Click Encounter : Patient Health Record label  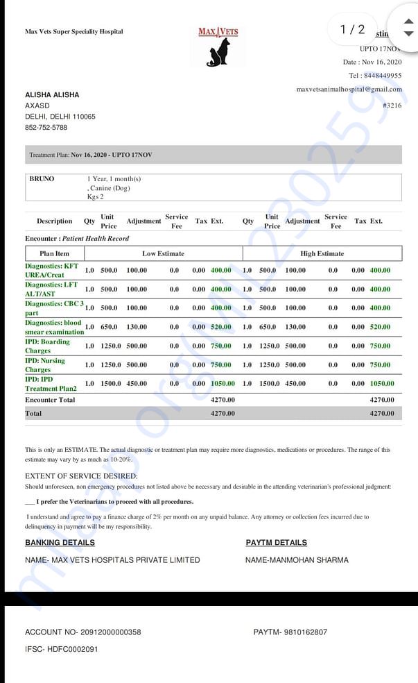tap(77, 238)
